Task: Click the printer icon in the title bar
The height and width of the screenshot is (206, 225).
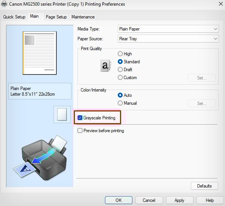Action: click(4, 4)
